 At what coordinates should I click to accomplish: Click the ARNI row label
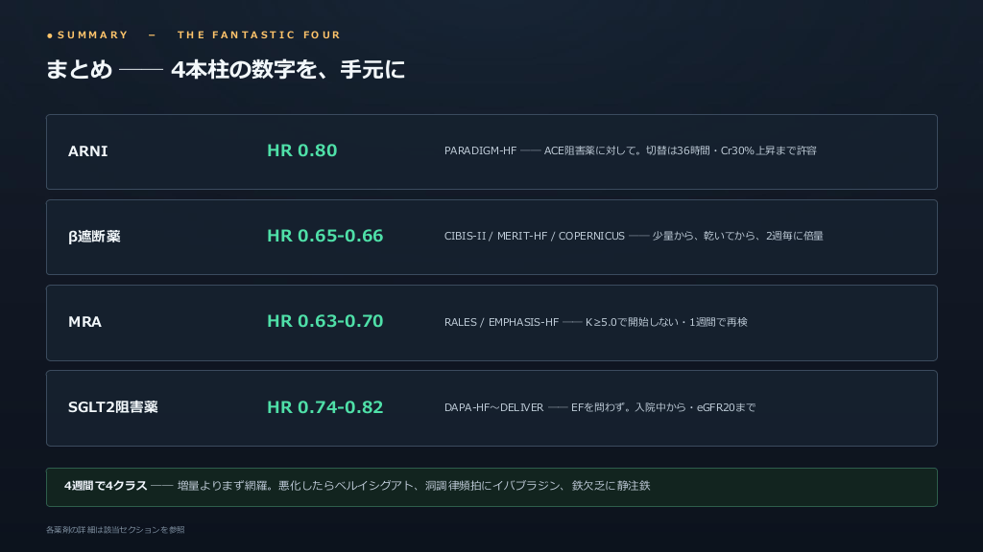pyautogui.click(x=87, y=150)
